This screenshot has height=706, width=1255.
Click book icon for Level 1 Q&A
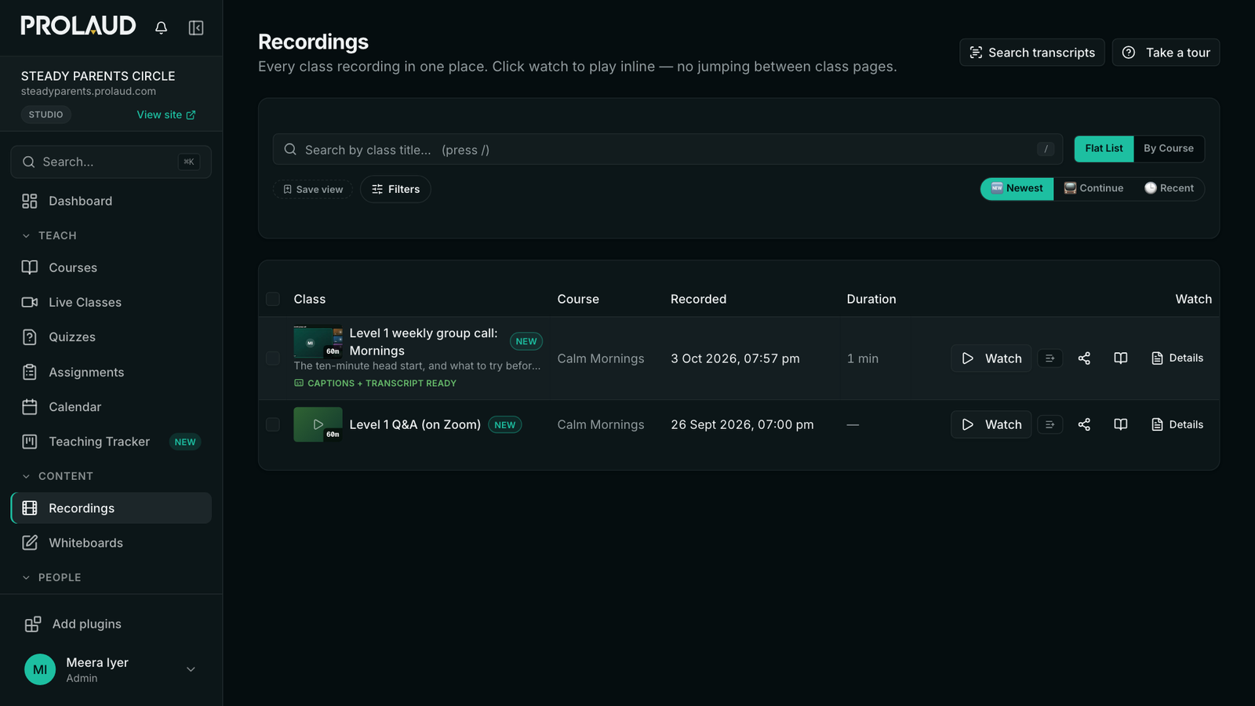[x=1121, y=424]
